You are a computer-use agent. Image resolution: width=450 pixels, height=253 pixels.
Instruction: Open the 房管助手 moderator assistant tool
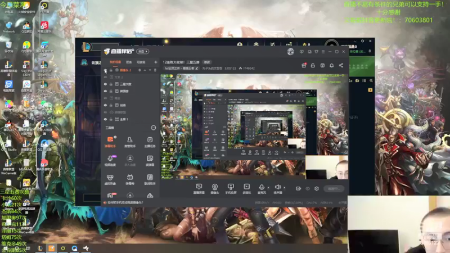point(130,142)
